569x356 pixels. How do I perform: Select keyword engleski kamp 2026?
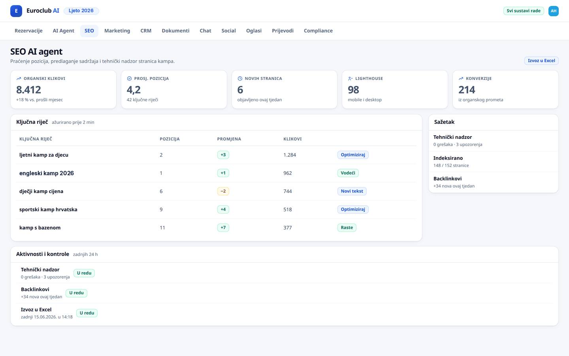click(x=47, y=173)
